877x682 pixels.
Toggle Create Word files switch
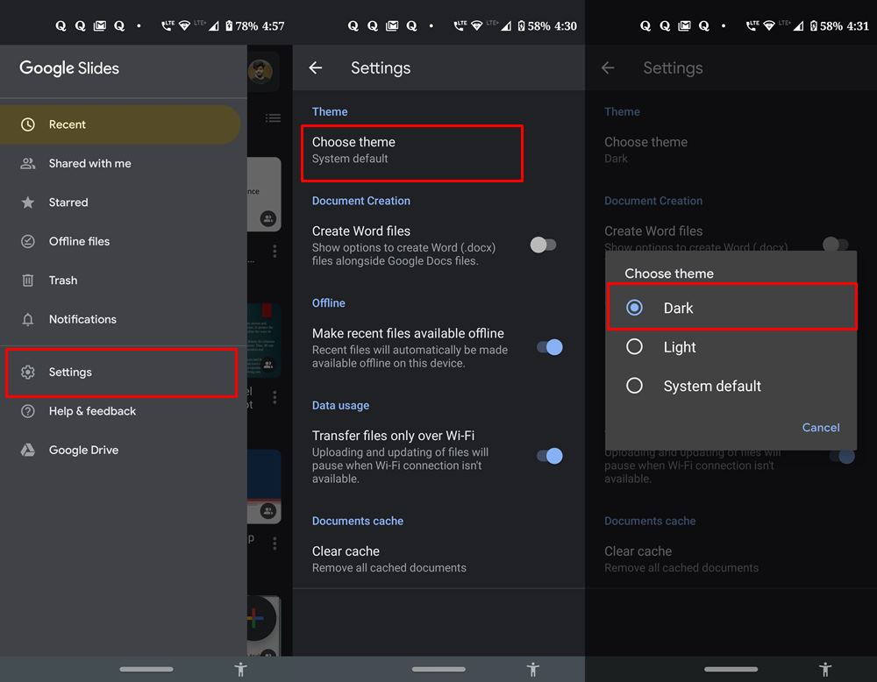click(x=543, y=245)
